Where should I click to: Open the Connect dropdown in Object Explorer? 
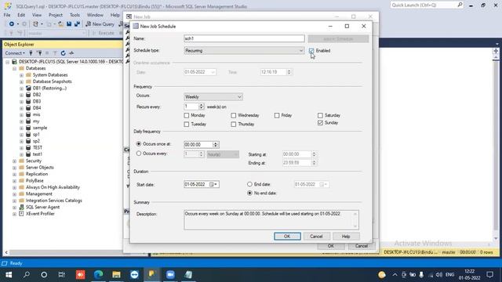[15, 53]
